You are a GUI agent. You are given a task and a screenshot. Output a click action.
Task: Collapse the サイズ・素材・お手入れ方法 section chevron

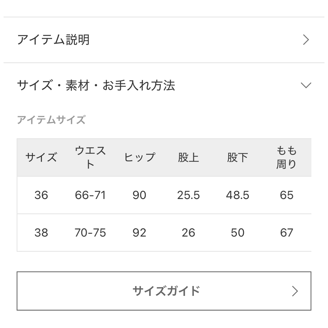[x=306, y=85]
